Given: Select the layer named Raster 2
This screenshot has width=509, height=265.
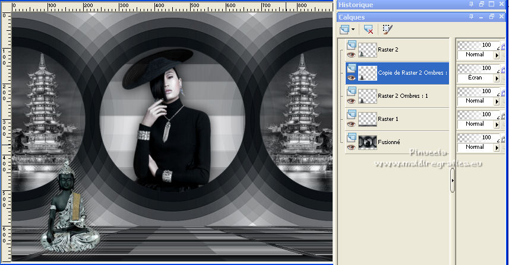Looking at the screenshot, I should [x=388, y=50].
